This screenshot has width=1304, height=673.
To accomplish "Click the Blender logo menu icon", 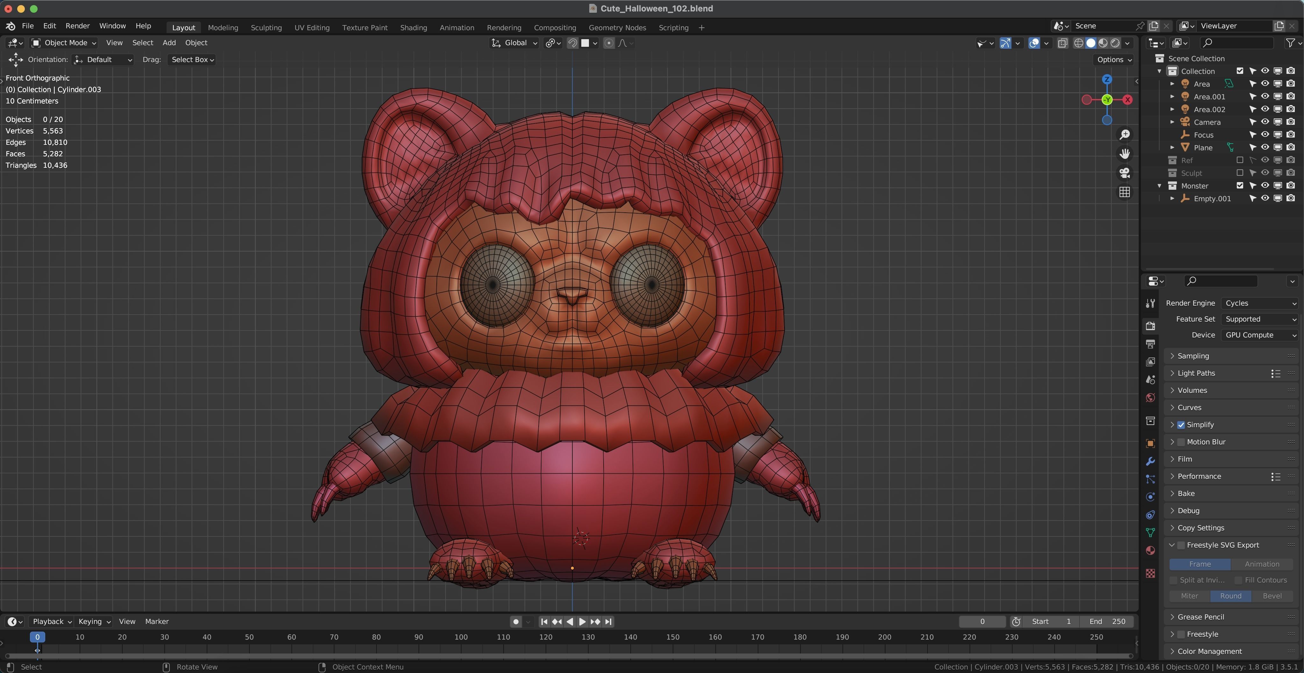I will pyautogui.click(x=10, y=26).
